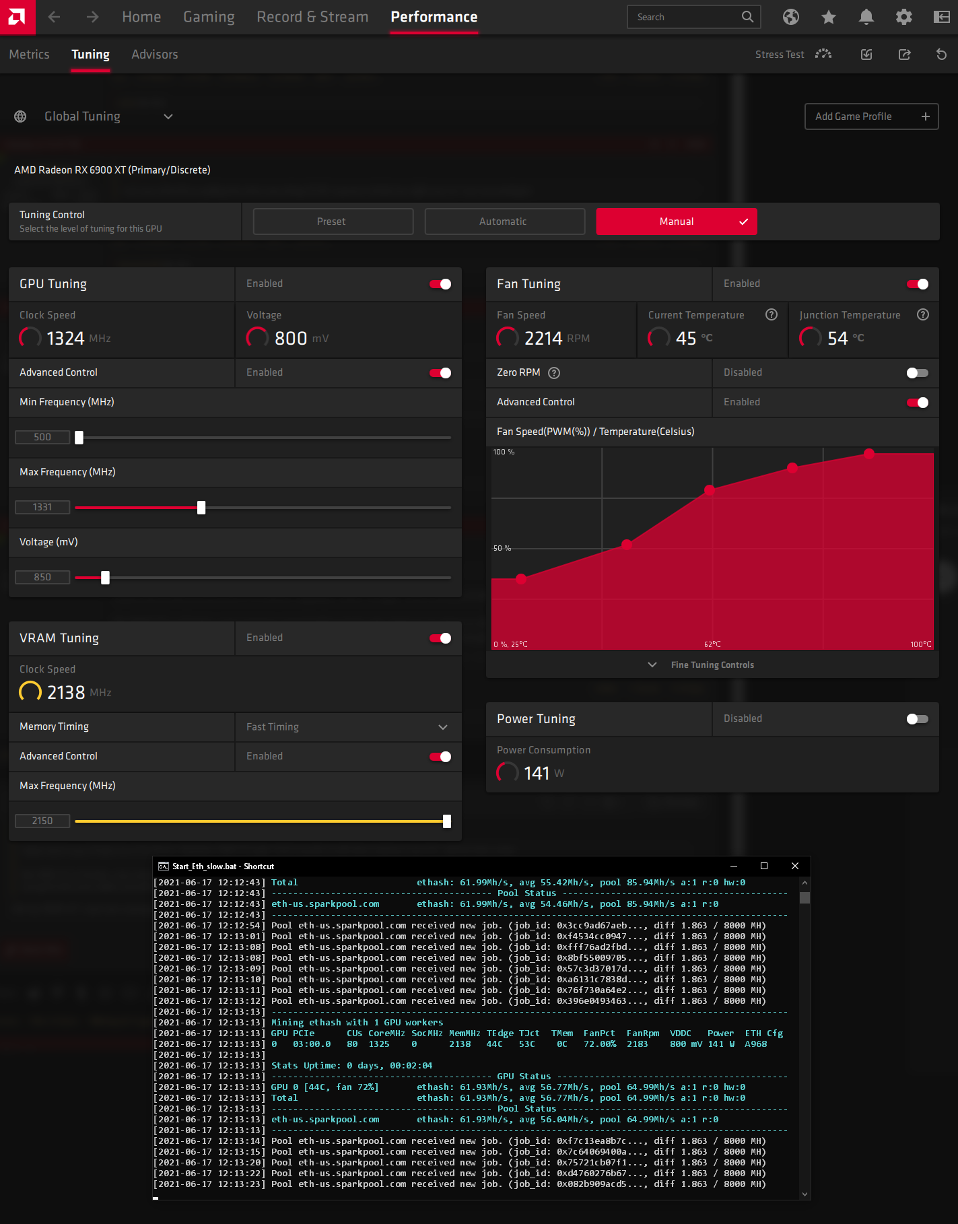Switch to the Advisors subtab

coord(155,55)
